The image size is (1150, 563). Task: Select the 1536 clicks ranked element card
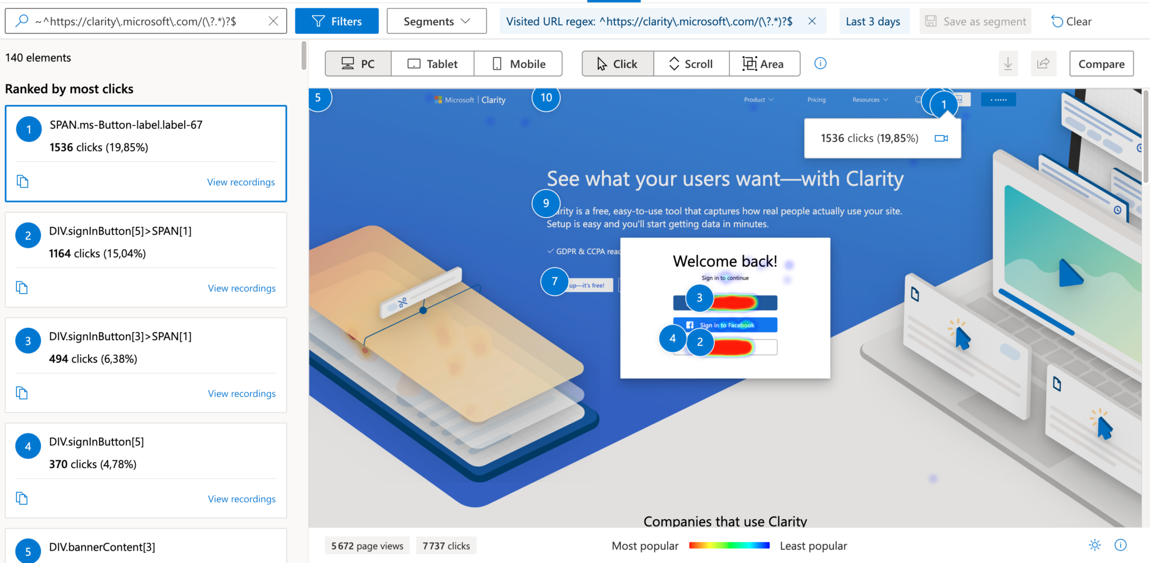146,153
